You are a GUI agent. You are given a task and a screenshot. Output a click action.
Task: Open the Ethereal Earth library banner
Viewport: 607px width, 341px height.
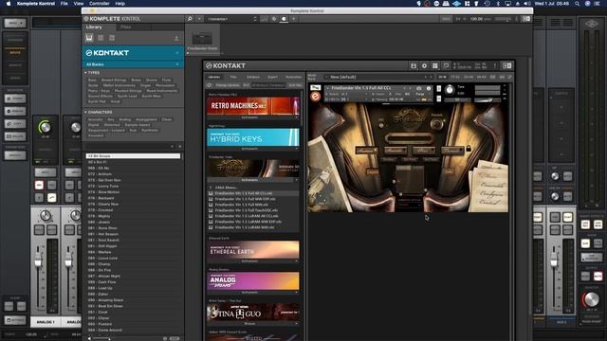253,250
